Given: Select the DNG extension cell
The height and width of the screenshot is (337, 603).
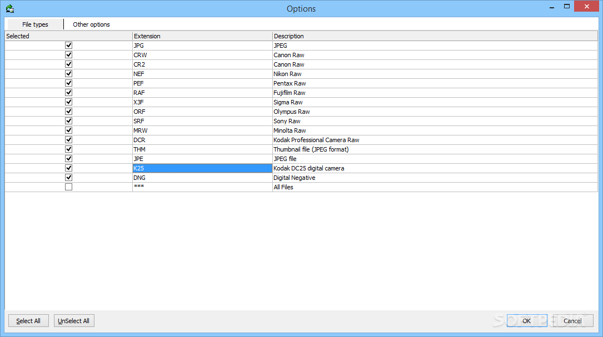Looking at the screenshot, I should pos(202,178).
